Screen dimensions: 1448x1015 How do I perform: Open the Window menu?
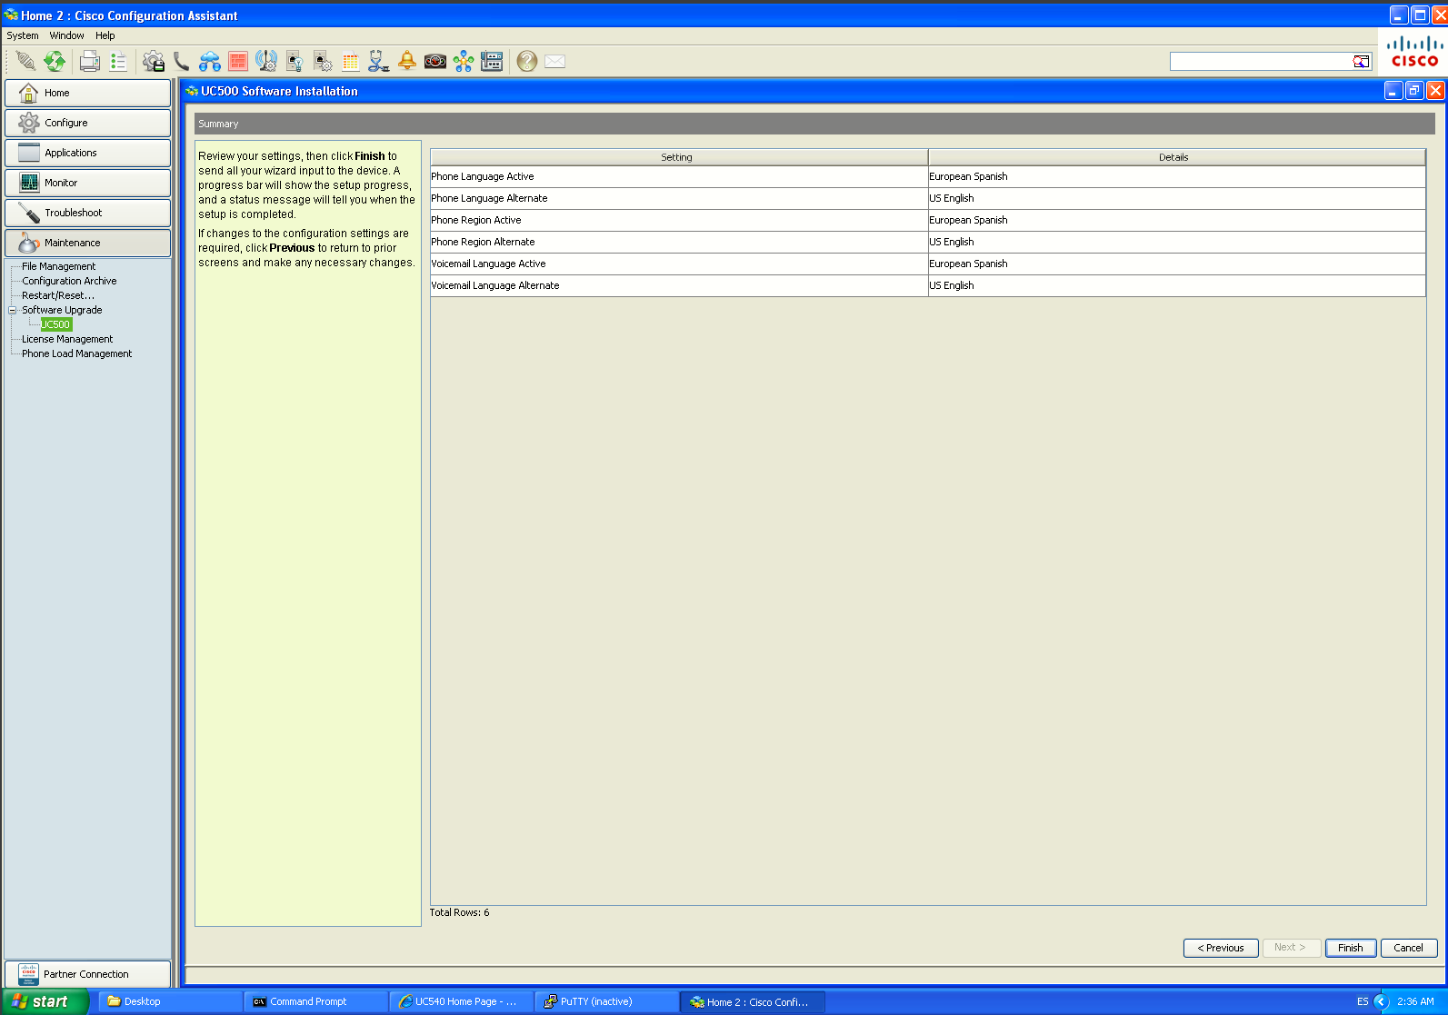[x=67, y=35]
